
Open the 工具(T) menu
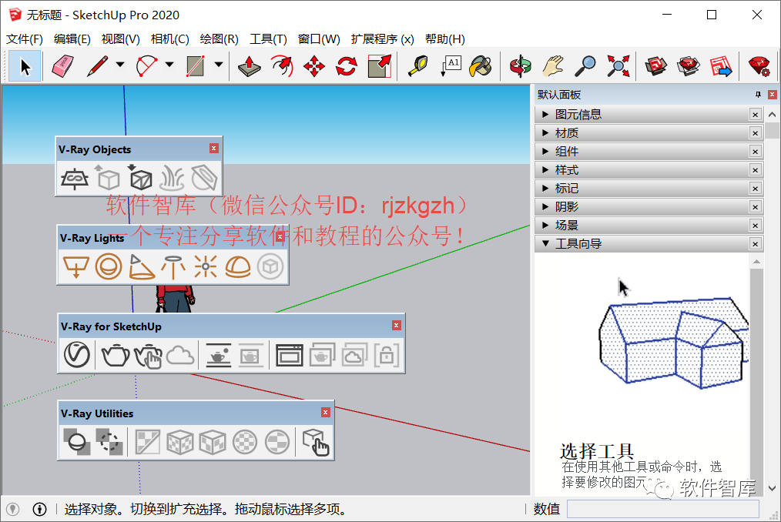[269, 38]
